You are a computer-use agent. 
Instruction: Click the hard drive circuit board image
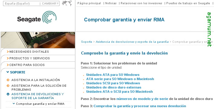pos(38,40)
